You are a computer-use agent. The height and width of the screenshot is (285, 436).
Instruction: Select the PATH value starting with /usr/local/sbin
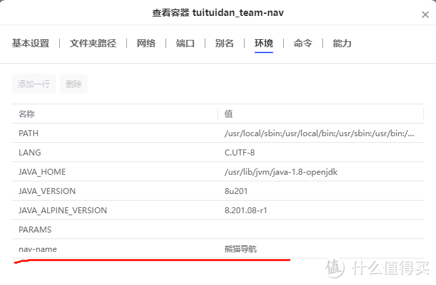[320, 133]
